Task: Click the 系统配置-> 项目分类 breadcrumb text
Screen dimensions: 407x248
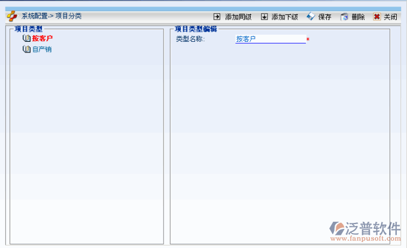Action: tap(51, 16)
